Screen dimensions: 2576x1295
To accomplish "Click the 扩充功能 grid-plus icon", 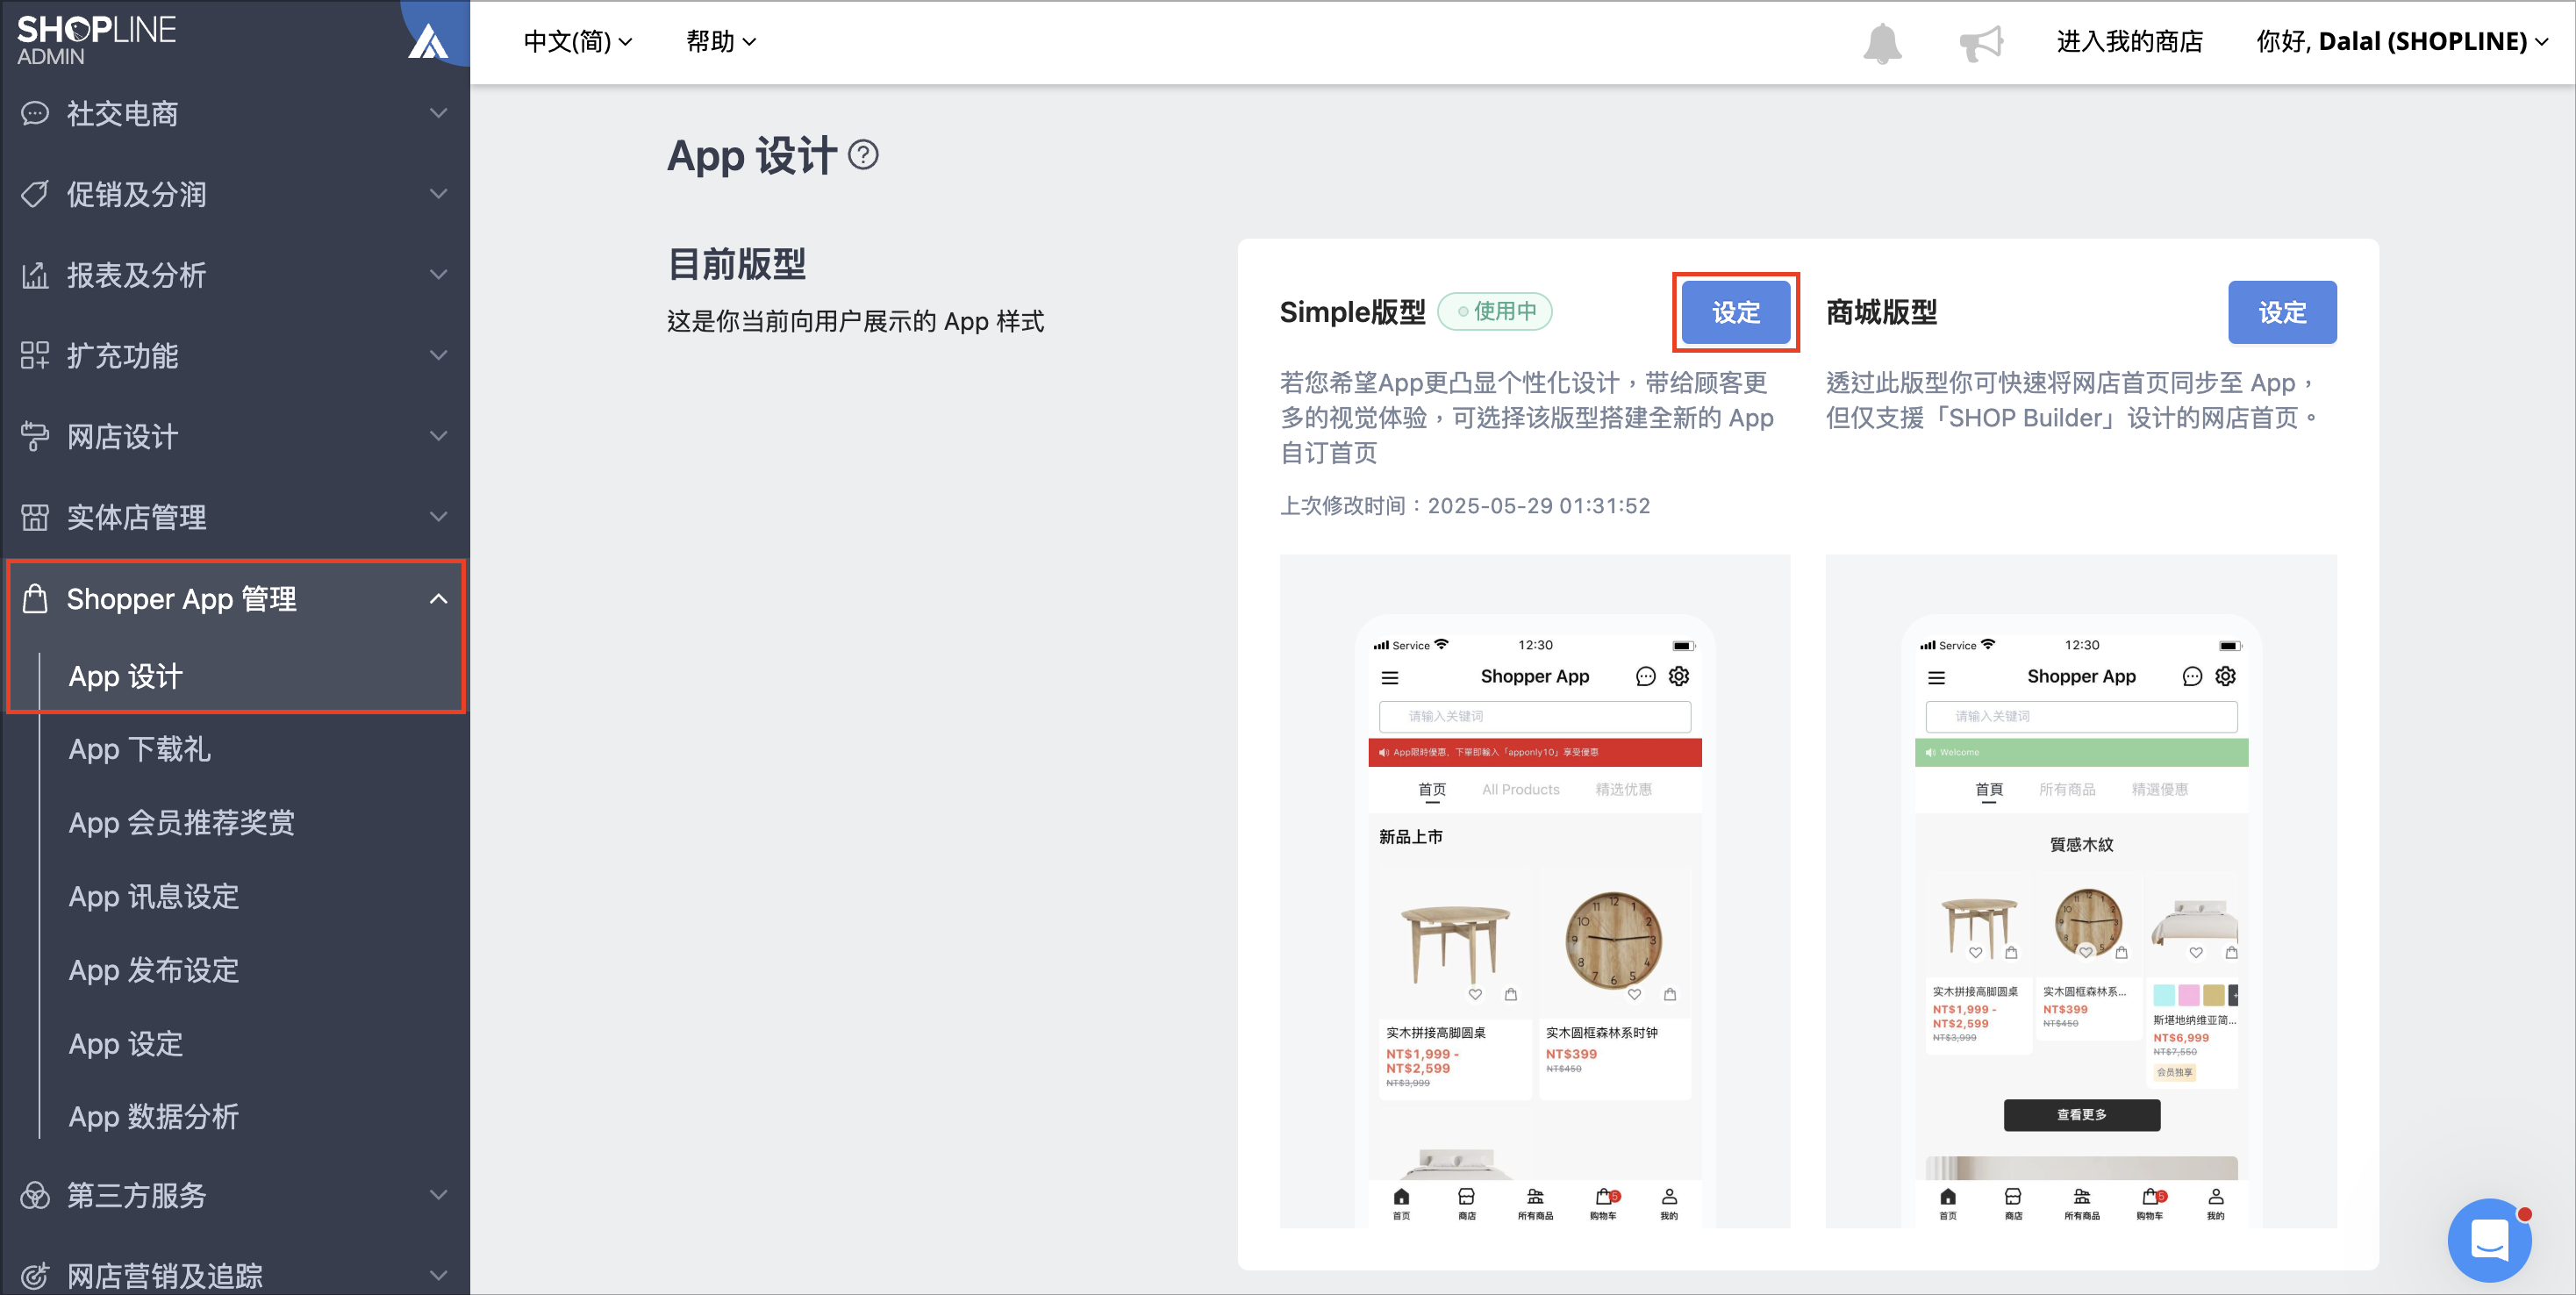I will coord(35,356).
